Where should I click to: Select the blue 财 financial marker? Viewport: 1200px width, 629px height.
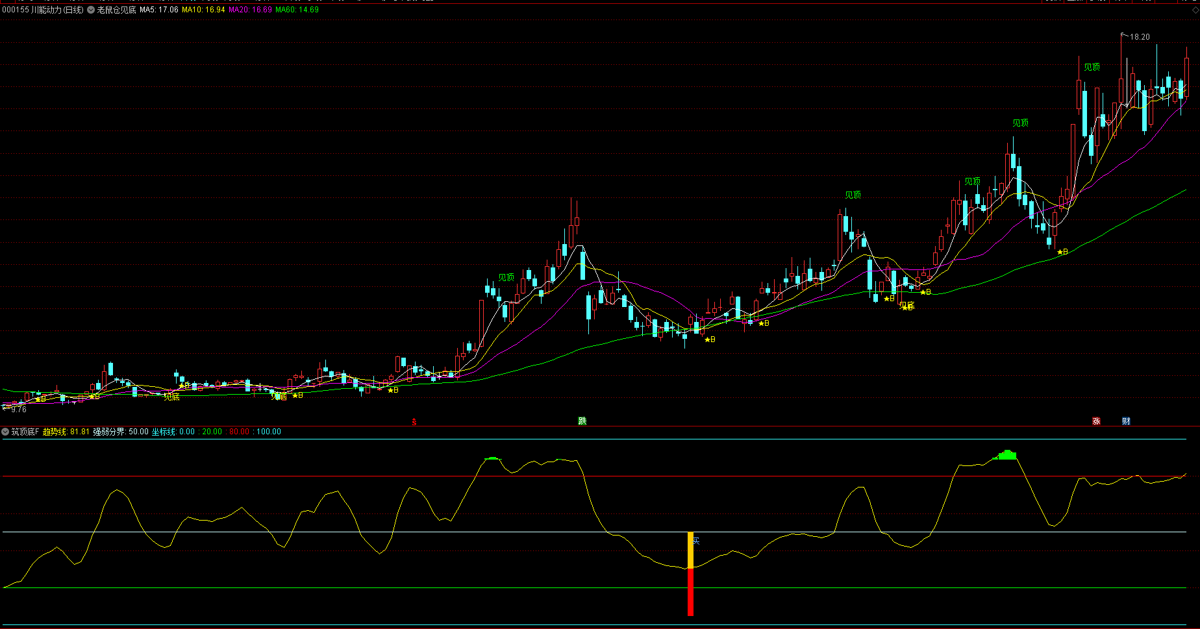(x=1126, y=421)
